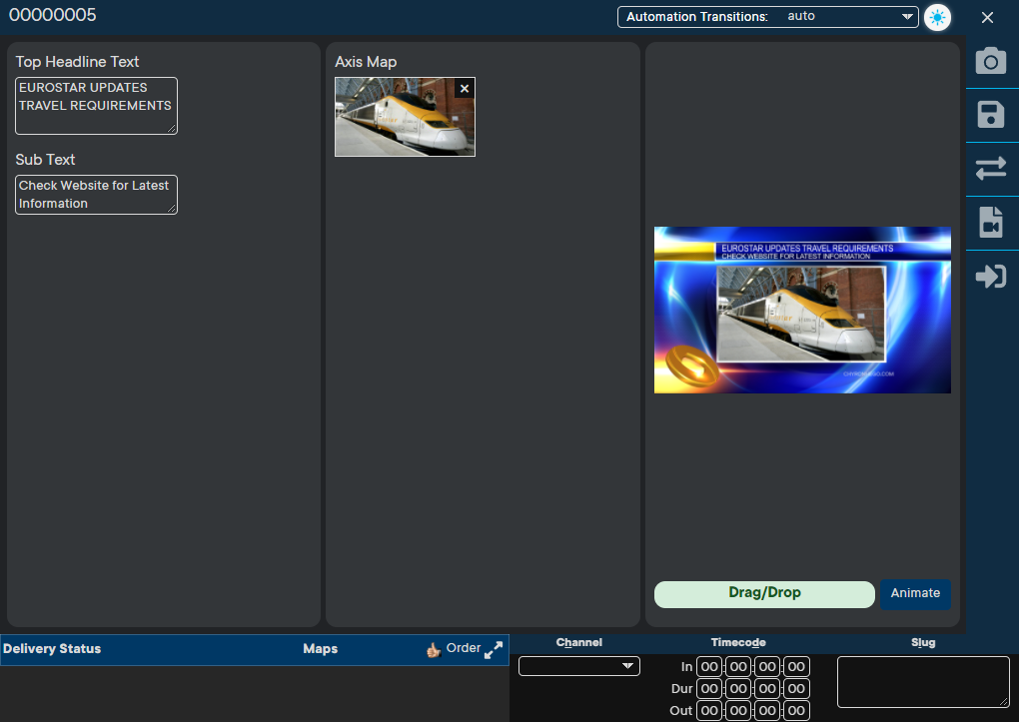Click the In timecode seconds field
Image resolution: width=1019 pixels, height=722 pixels.
pyautogui.click(x=767, y=667)
